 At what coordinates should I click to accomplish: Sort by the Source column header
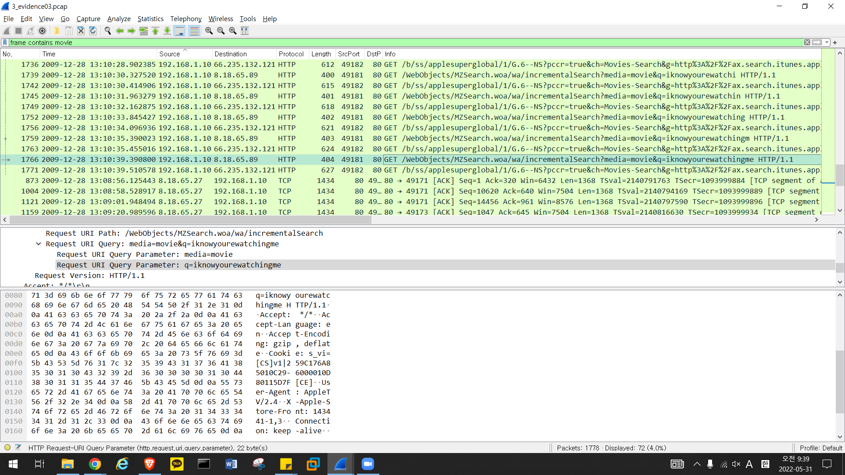click(x=170, y=54)
